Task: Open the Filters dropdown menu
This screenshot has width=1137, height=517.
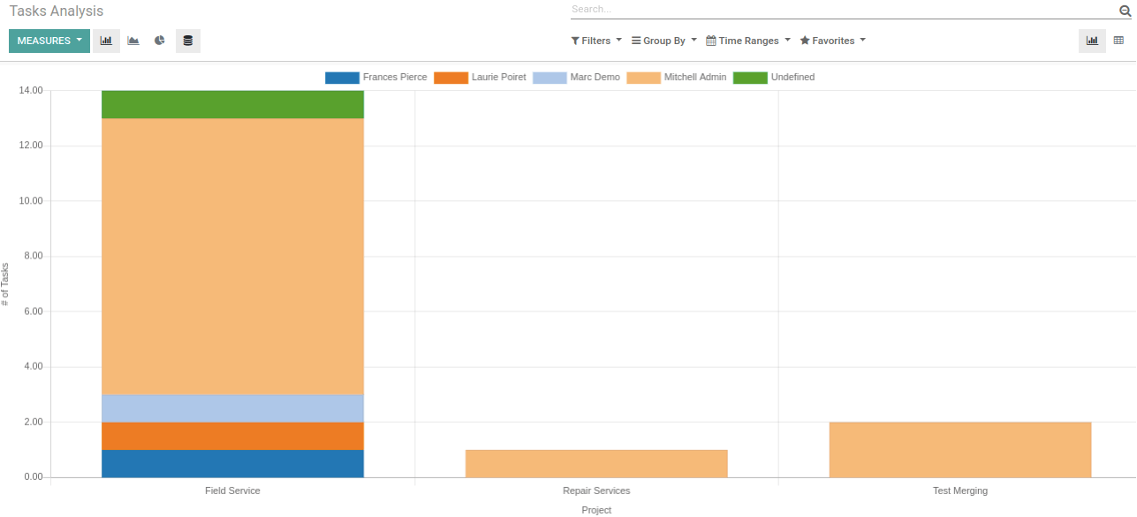Action: point(596,41)
